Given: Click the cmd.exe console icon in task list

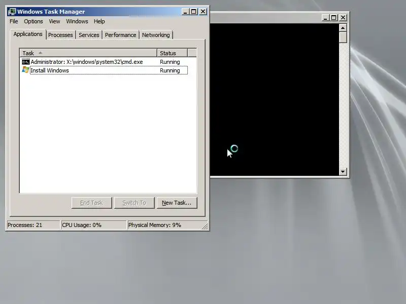Looking at the screenshot, I should point(26,62).
